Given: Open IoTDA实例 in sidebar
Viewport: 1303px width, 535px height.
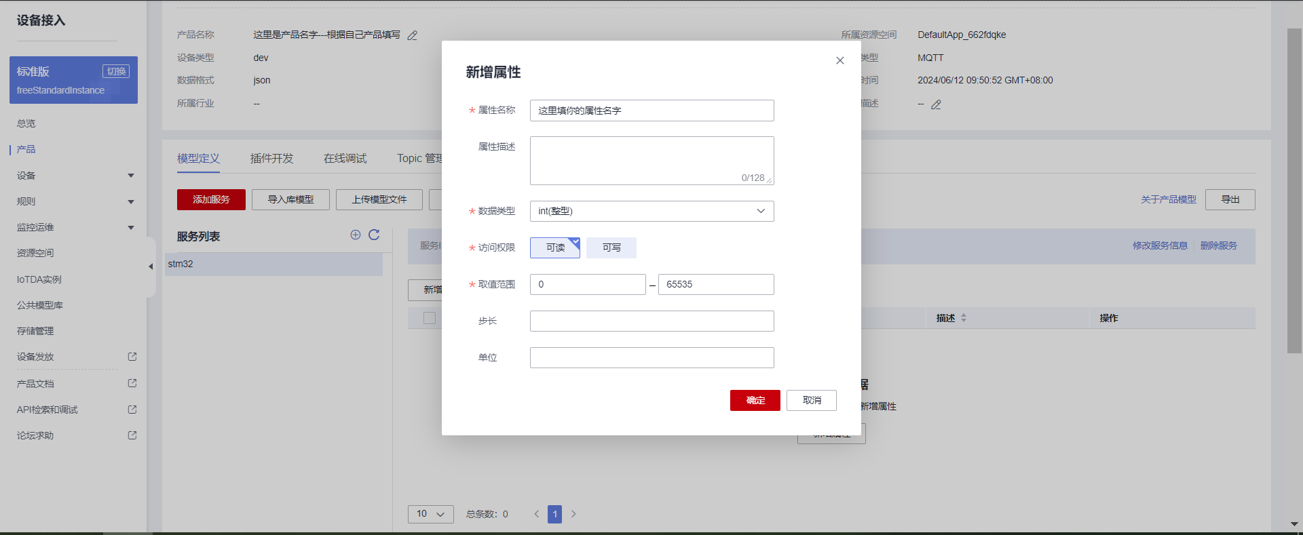Looking at the screenshot, I should 39,279.
